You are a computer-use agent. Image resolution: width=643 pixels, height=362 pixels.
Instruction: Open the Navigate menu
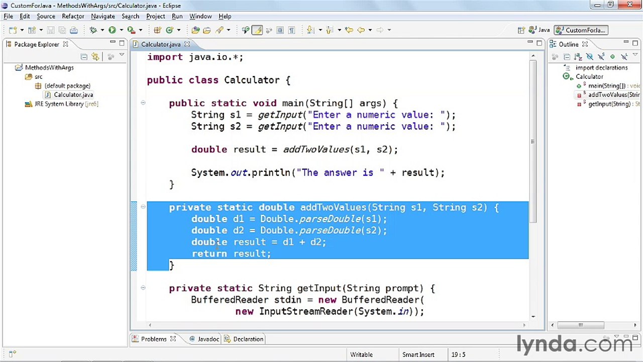pyautogui.click(x=103, y=16)
